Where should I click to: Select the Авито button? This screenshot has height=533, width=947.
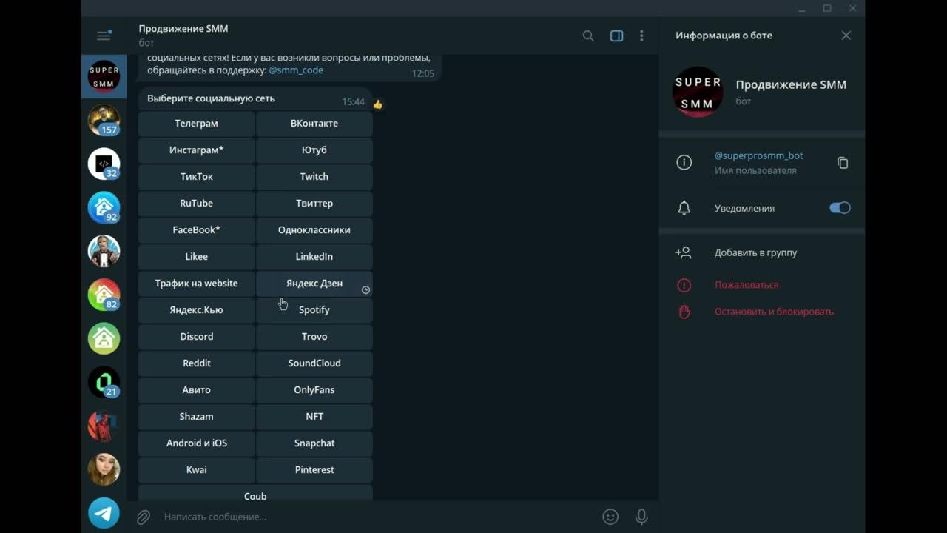196,390
